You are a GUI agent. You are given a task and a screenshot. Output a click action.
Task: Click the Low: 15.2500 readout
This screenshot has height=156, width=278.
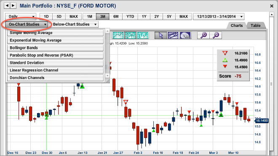coord(138,43)
